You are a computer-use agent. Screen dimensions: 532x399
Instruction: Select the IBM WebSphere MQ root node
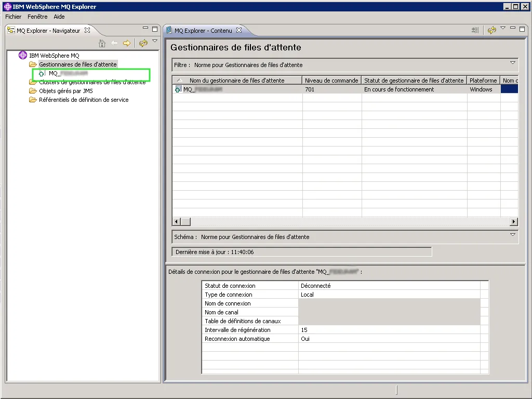click(54, 56)
